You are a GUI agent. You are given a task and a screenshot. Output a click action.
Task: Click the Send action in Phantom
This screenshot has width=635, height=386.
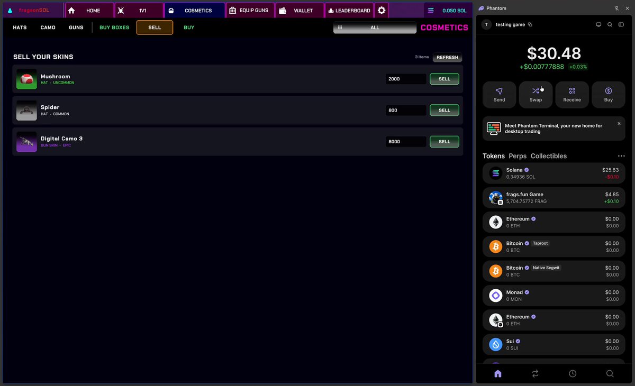(500, 95)
